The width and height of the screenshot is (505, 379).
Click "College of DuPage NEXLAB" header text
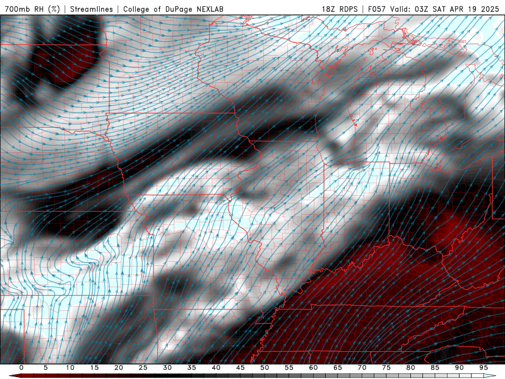click(x=173, y=9)
